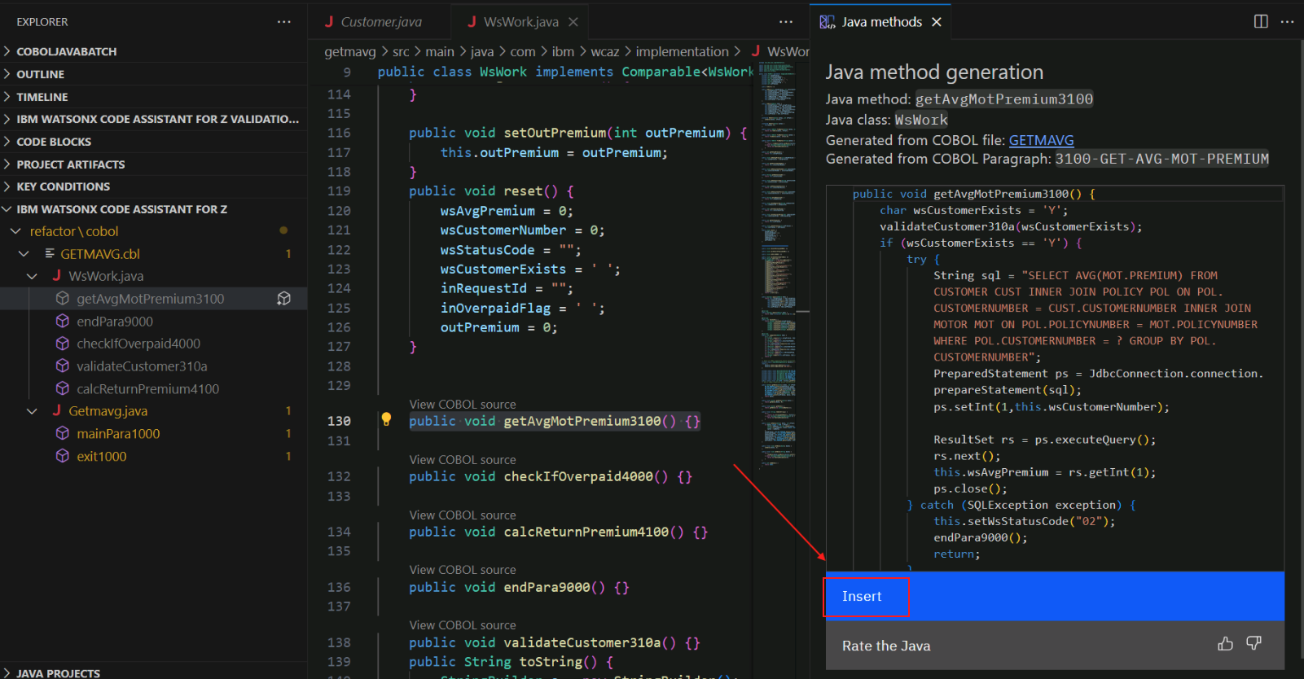Open the Explorer panel more actions menu
Image resolution: width=1304 pixels, height=679 pixels.
283,22
